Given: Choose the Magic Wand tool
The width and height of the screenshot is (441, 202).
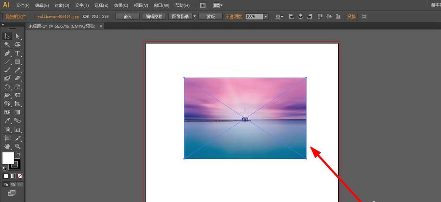Looking at the screenshot, I should [7, 44].
